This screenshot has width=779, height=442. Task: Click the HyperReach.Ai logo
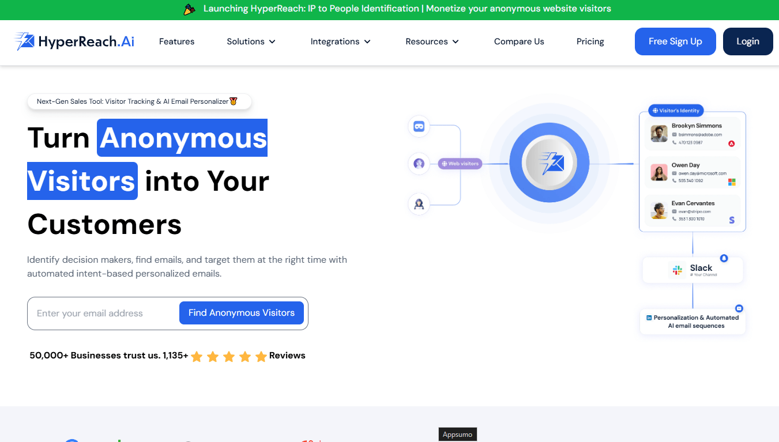(x=74, y=41)
